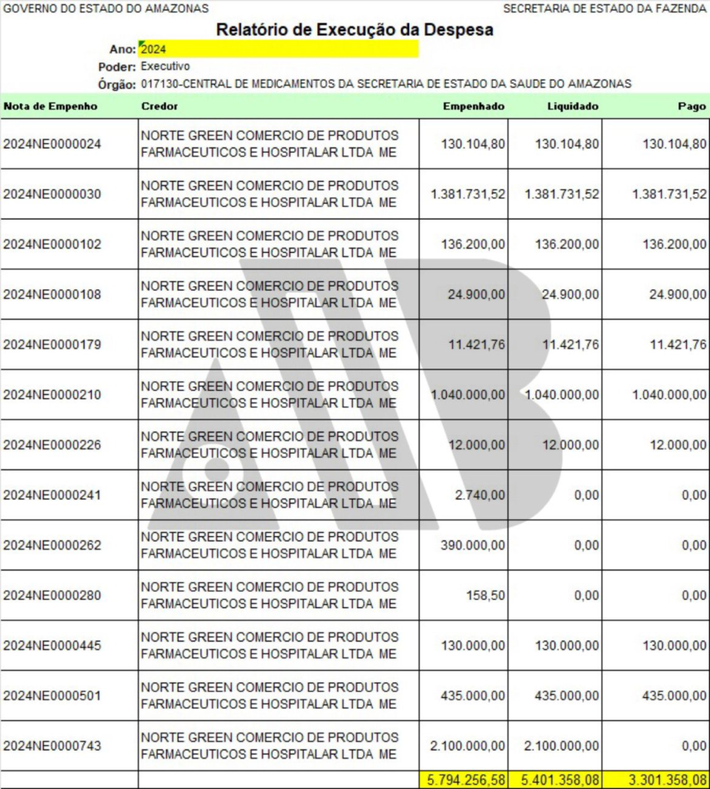This screenshot has width=710, height=789.
Task: Click the yellow Ano field showing 2024
Action: [278, 49]
